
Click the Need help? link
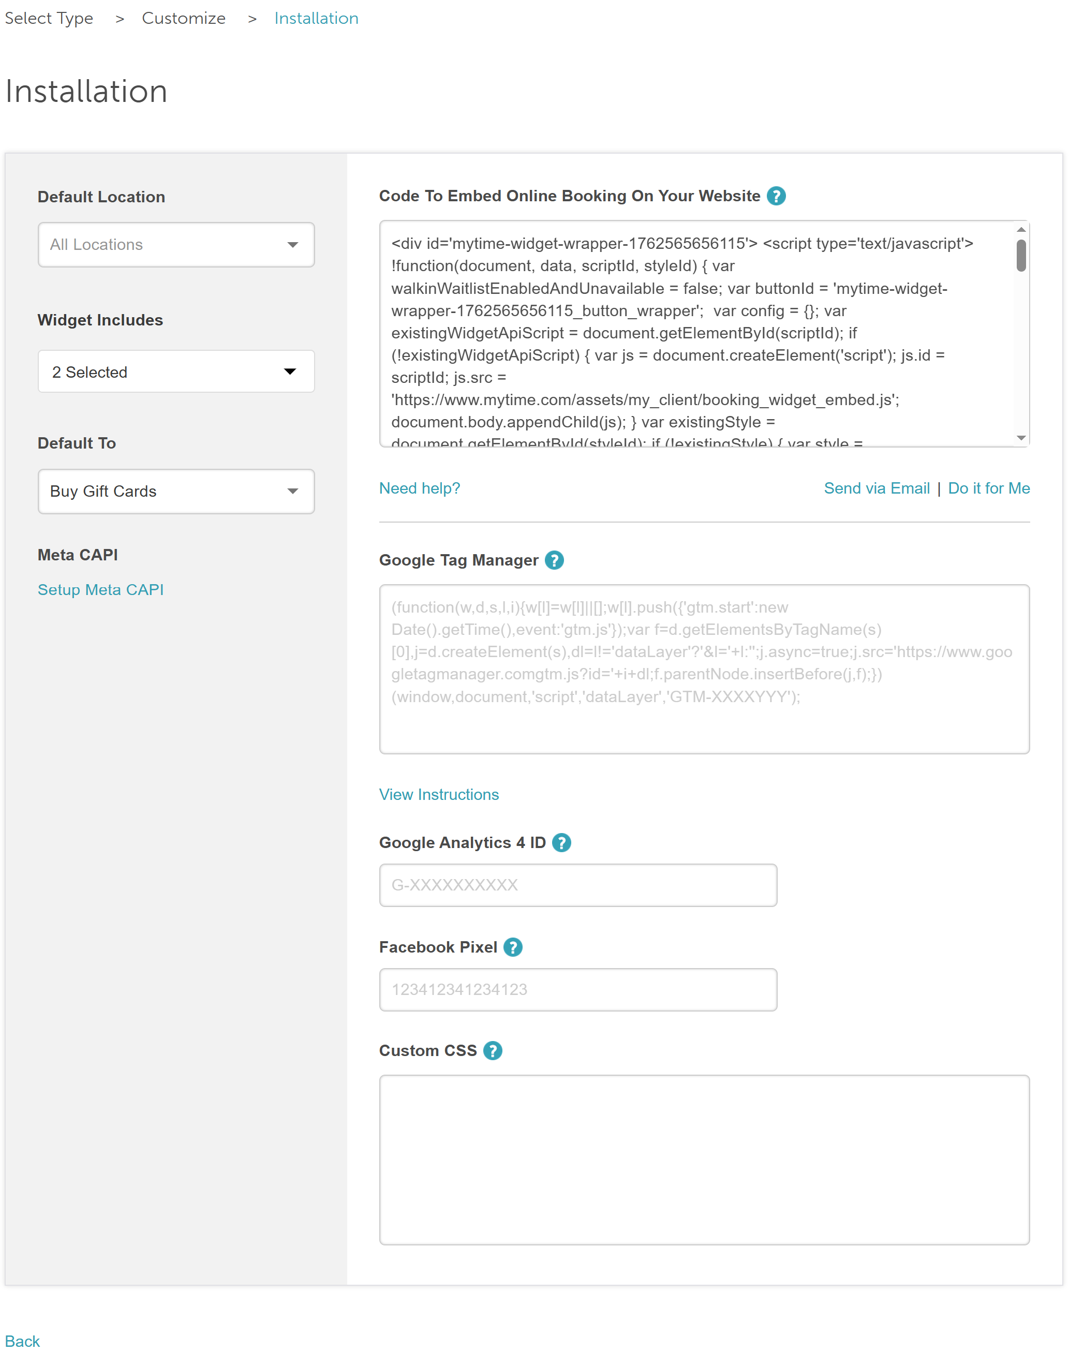point(419,488)
